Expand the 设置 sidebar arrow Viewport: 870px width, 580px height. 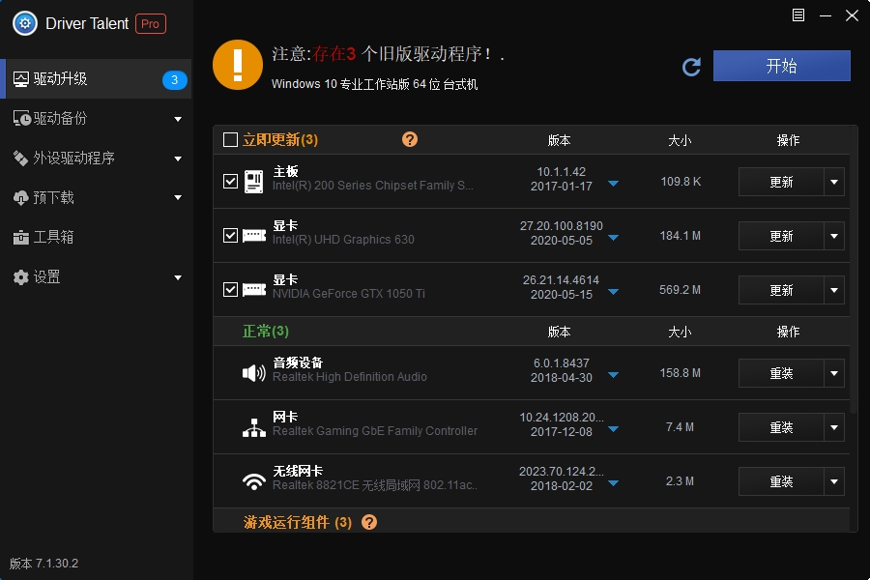point(178,277)
